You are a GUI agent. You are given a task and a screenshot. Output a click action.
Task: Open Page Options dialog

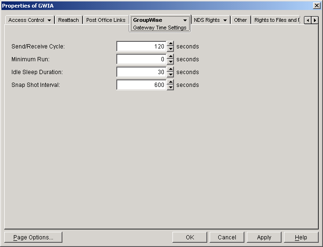coord(33,237)
